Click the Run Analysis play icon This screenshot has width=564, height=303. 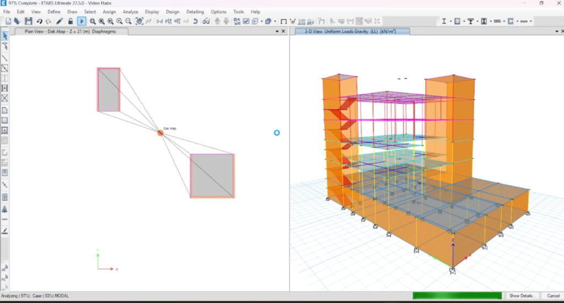pos(82,21)
